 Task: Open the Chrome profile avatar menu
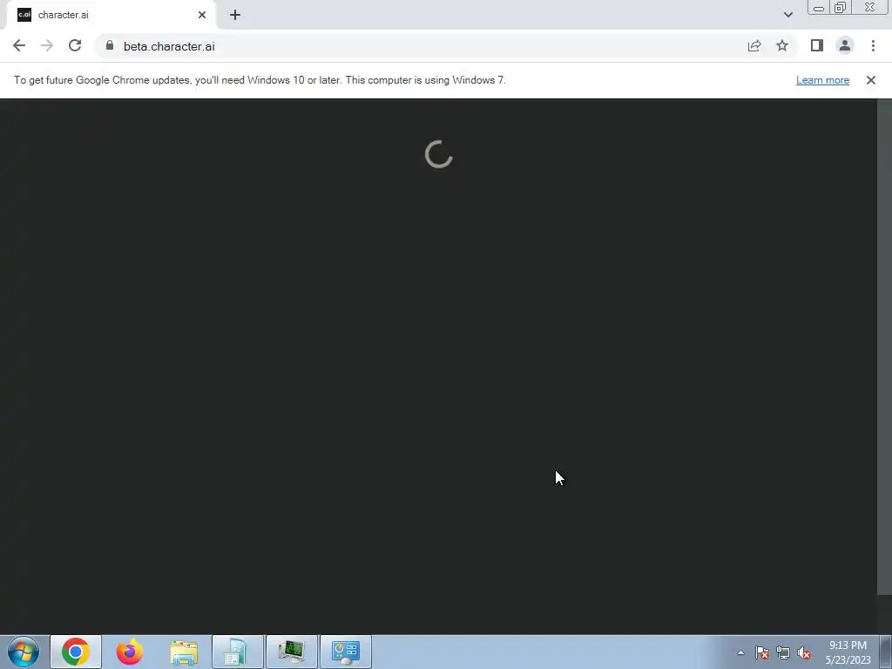[845, 46]
